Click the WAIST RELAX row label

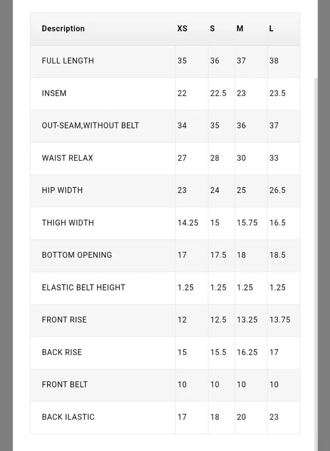[x=68, y=158]
